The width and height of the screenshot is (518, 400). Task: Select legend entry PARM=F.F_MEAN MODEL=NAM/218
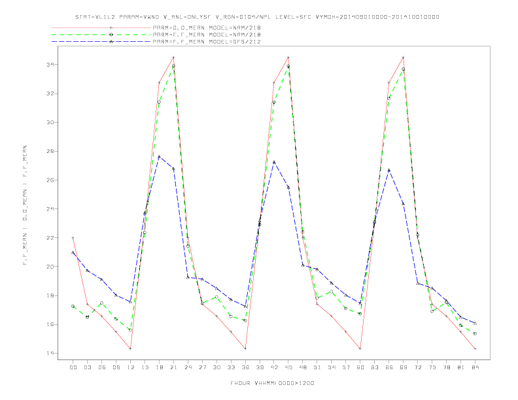tap(207, 35)
